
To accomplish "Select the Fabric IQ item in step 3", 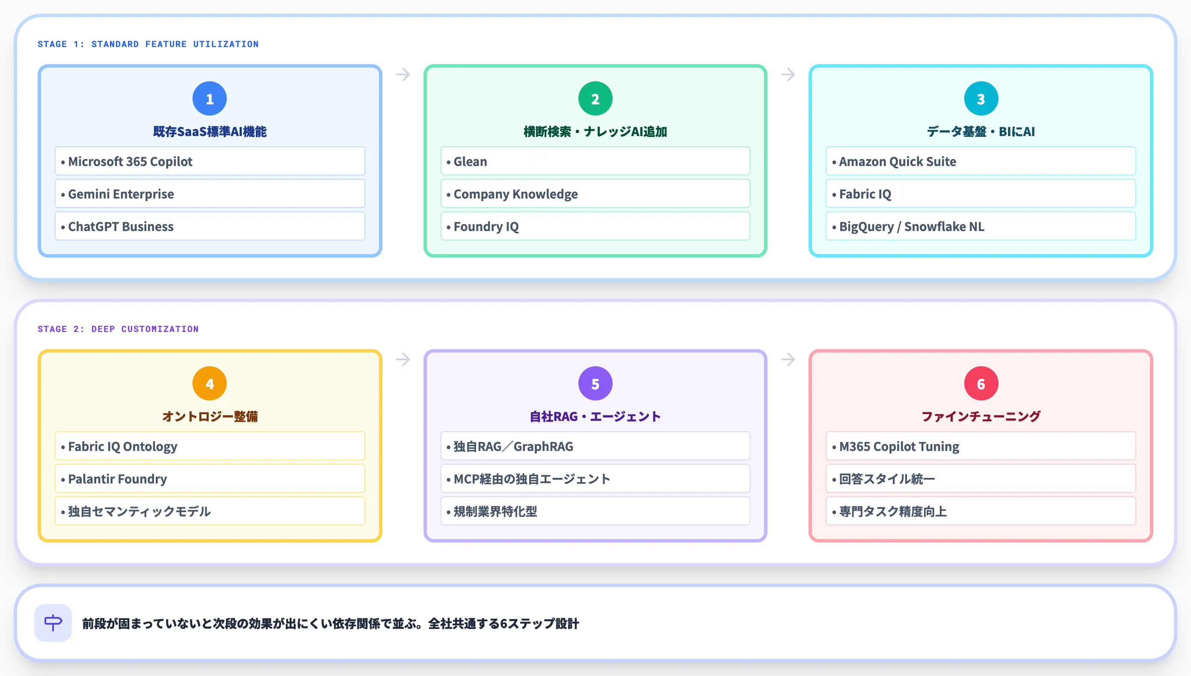I will (x=981, y=194).
